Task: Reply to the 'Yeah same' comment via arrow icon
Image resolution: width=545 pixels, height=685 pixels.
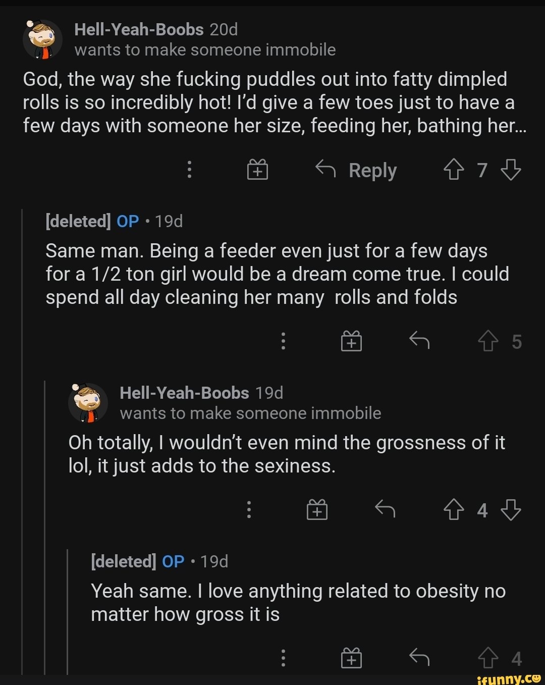Action: (419, 657)
